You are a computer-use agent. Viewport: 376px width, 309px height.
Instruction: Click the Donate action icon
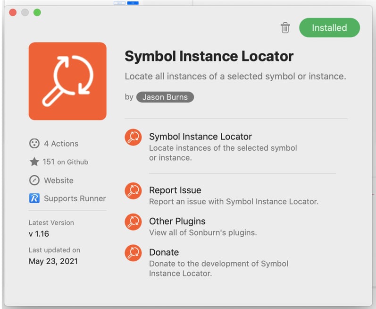point(133,253)
